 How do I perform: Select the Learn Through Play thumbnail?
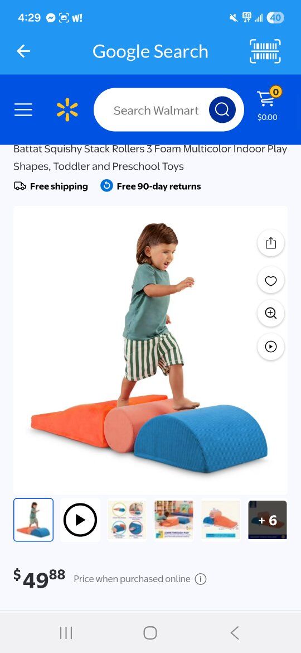coord(174,520)
